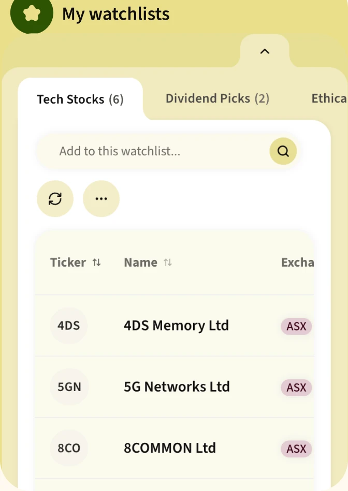
Task: Open the Dividend Picks tab
Action: [x=218, y=98]
